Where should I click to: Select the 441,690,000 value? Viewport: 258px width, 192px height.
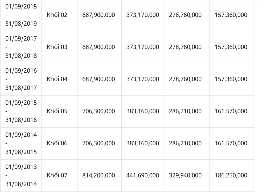click(x=143, y=175)
